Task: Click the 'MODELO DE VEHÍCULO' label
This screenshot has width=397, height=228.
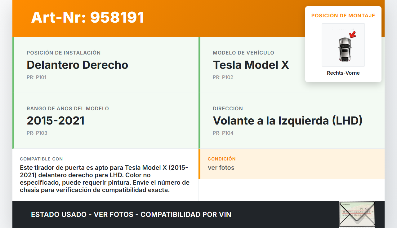Action: [243, 53]
